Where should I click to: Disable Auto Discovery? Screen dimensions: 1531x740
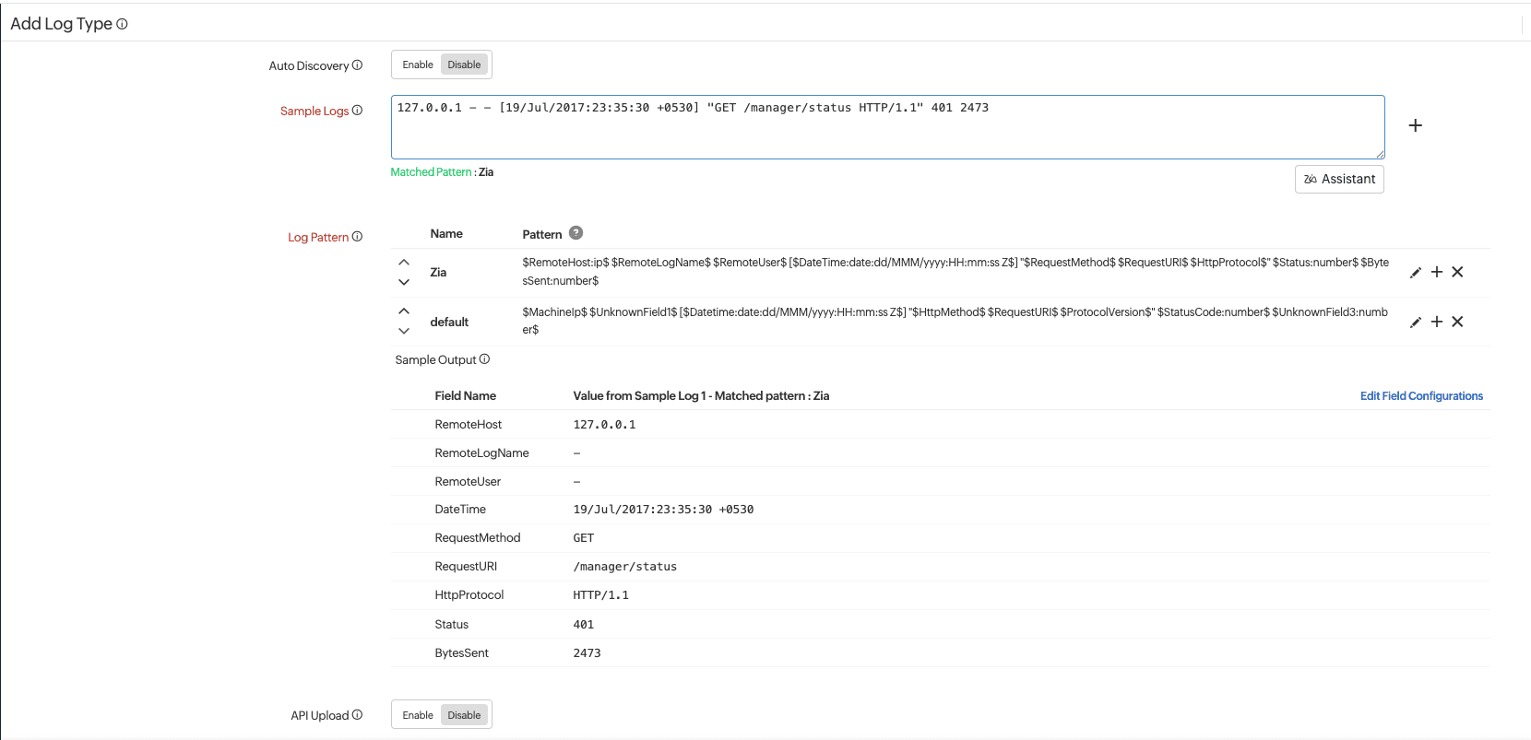coord(464,65)
